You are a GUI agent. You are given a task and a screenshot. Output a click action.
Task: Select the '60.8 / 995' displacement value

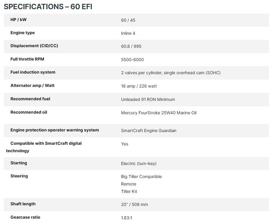pyautogui.click(x=131, y=46)
